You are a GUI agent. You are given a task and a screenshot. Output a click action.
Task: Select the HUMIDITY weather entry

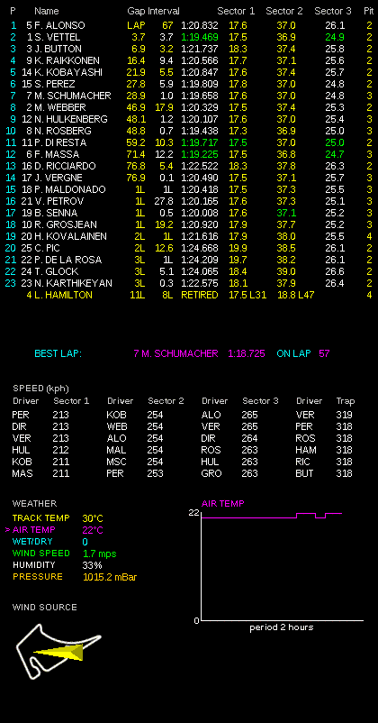tap(57, 565)
